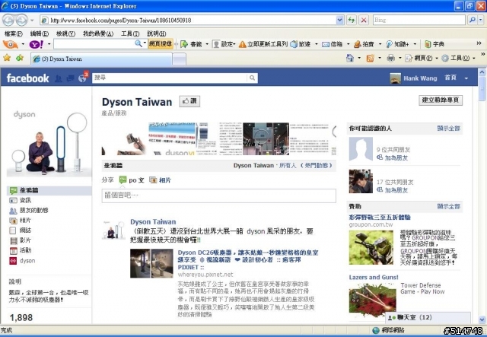Expand 設定 settings toolbar dropdown
This screenshot has width=487, height=337.
pyautogui.click(x=234, y=44)
